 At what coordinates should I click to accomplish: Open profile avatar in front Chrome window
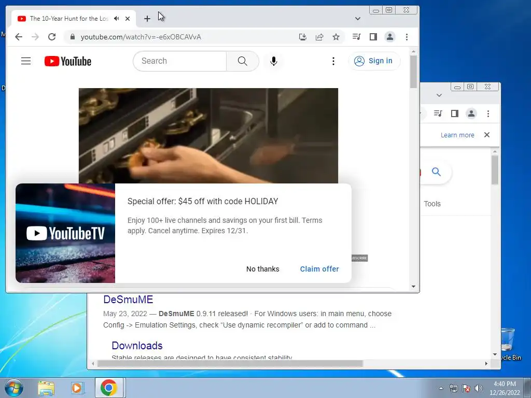pyautogui.click(x=390, y=37)
